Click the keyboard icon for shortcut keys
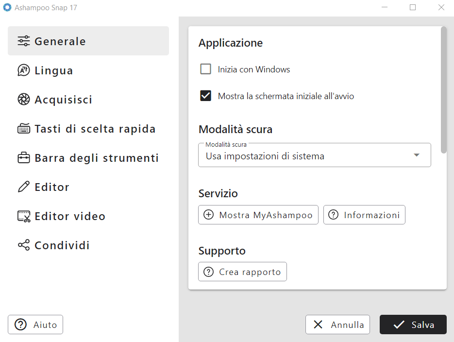Image resolution: width=454 pixels, height=342 pixels. tap(23, 129)
